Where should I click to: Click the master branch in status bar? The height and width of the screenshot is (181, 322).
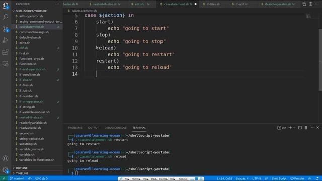pos(17,178)
